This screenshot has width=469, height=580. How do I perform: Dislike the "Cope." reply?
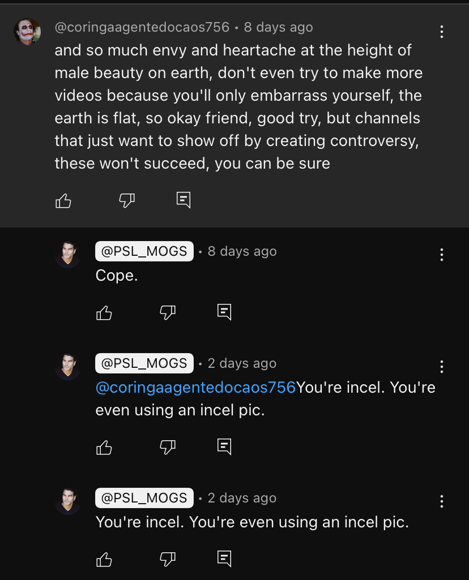[x=168, y=312]
